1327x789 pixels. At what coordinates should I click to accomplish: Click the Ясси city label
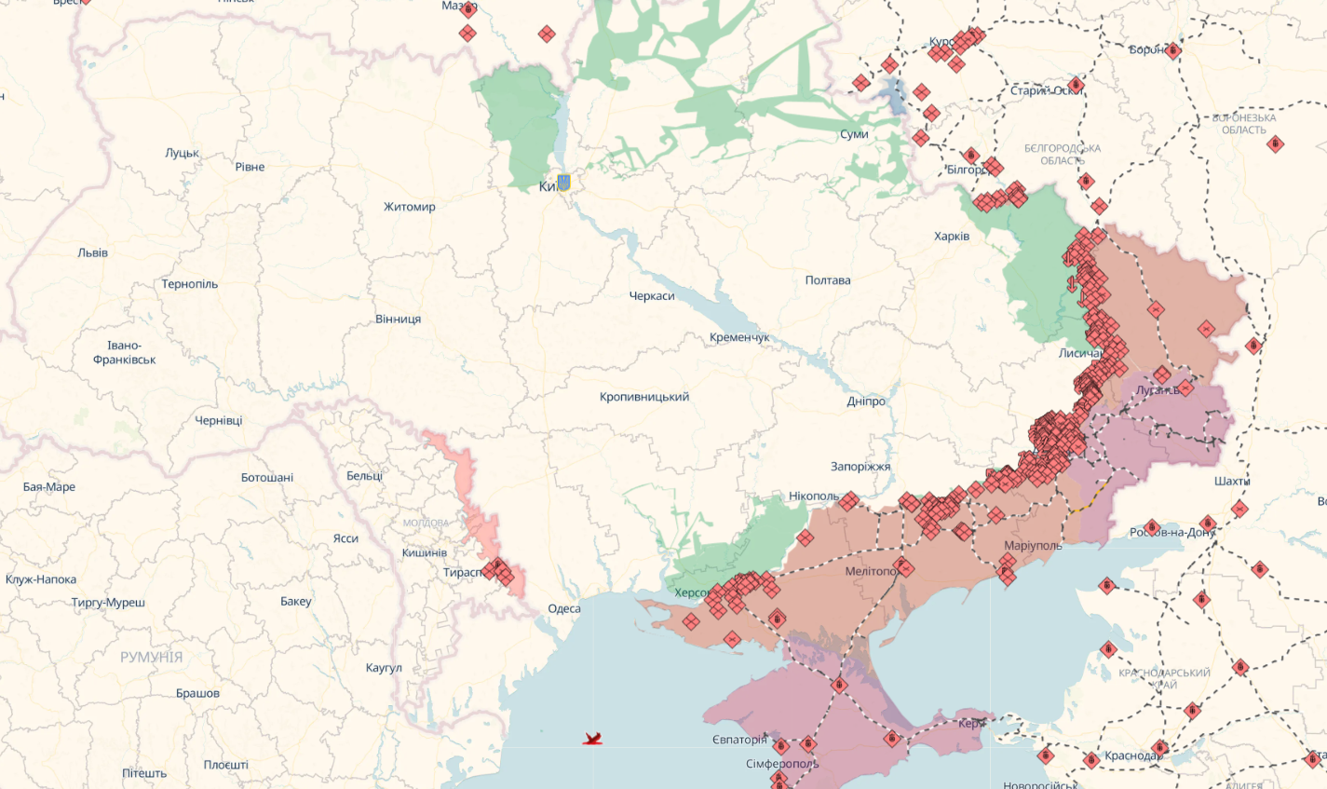tap(345, 538)
